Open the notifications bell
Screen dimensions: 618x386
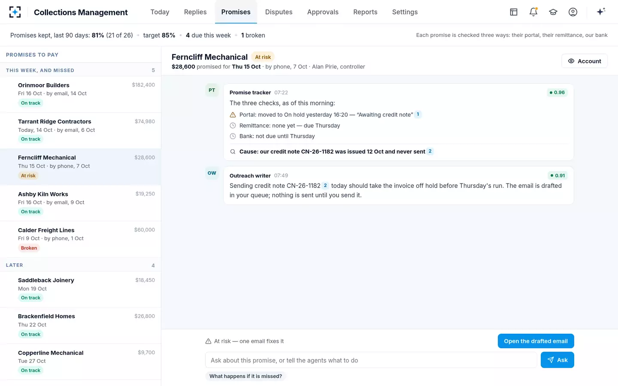(533, 12)
